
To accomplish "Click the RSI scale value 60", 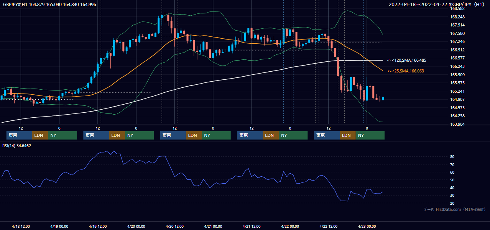I will point(452,172).
